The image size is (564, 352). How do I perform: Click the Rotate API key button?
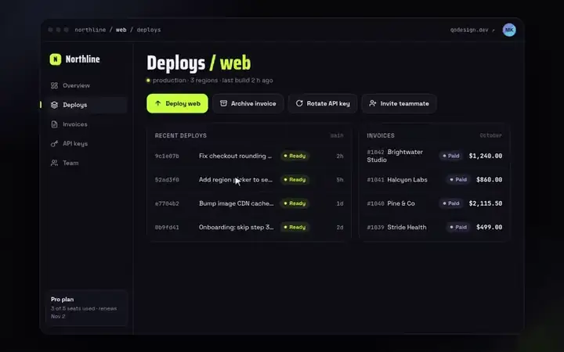click(323, 103)
